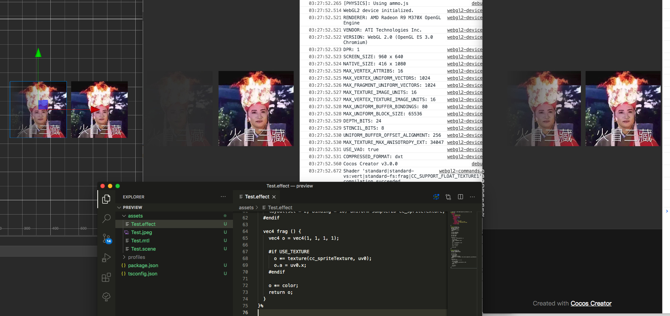The height and width of the screenshot is (316, 670).
Task: Open webgl2-device source link for SCREEN_SIZE log
Action: (x=464, y=57)
